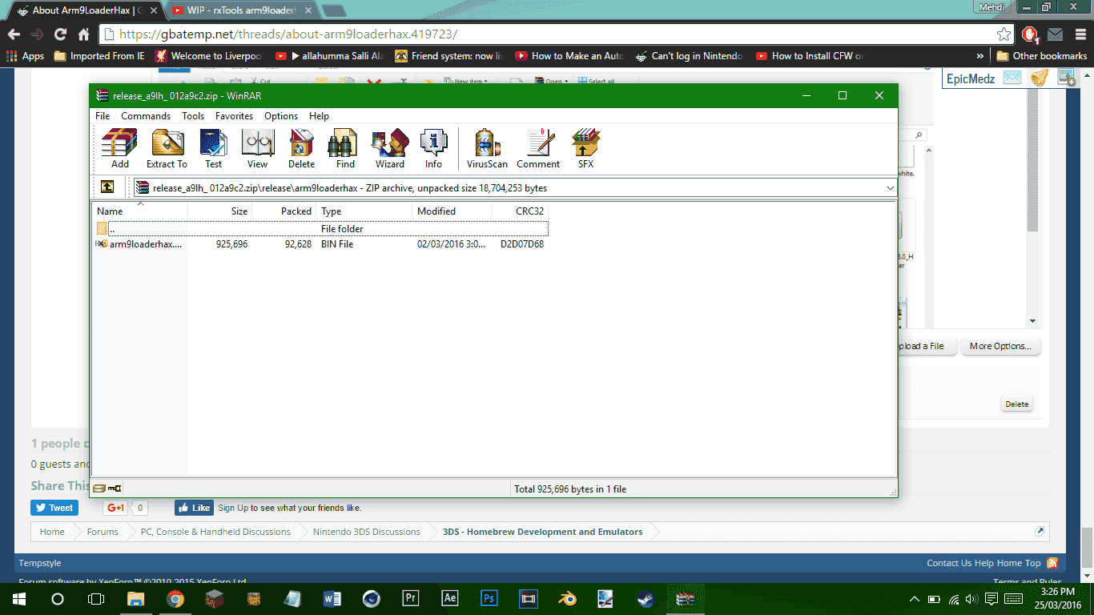The image size is (1094, 615).
Task: Open the Commands menu
Action: [x=146, y=116]
